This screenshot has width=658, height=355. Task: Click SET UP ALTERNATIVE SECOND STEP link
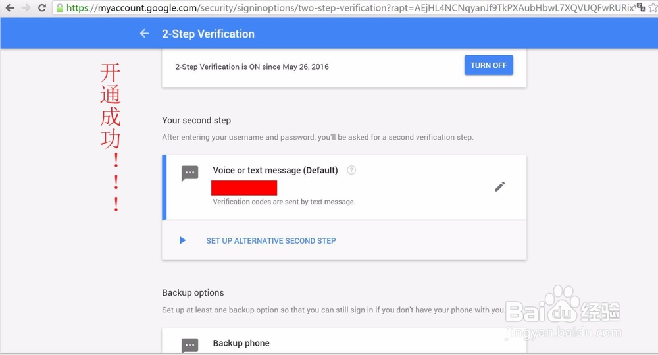click(x=270, y=240)
